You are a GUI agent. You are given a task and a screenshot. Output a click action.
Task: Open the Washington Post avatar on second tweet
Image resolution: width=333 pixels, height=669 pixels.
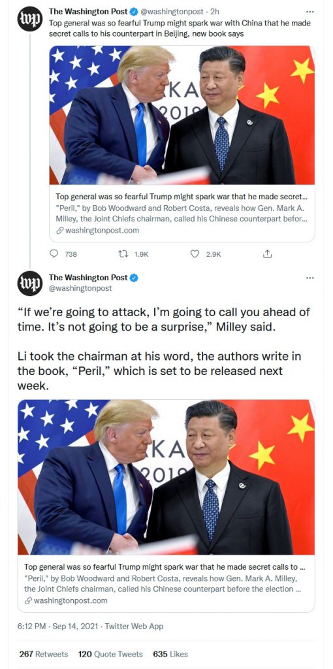pyautogui.click(x=30, y=284)
